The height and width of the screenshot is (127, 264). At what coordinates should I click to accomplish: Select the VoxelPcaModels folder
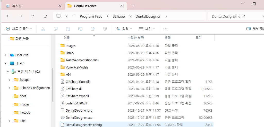[137, 67]
